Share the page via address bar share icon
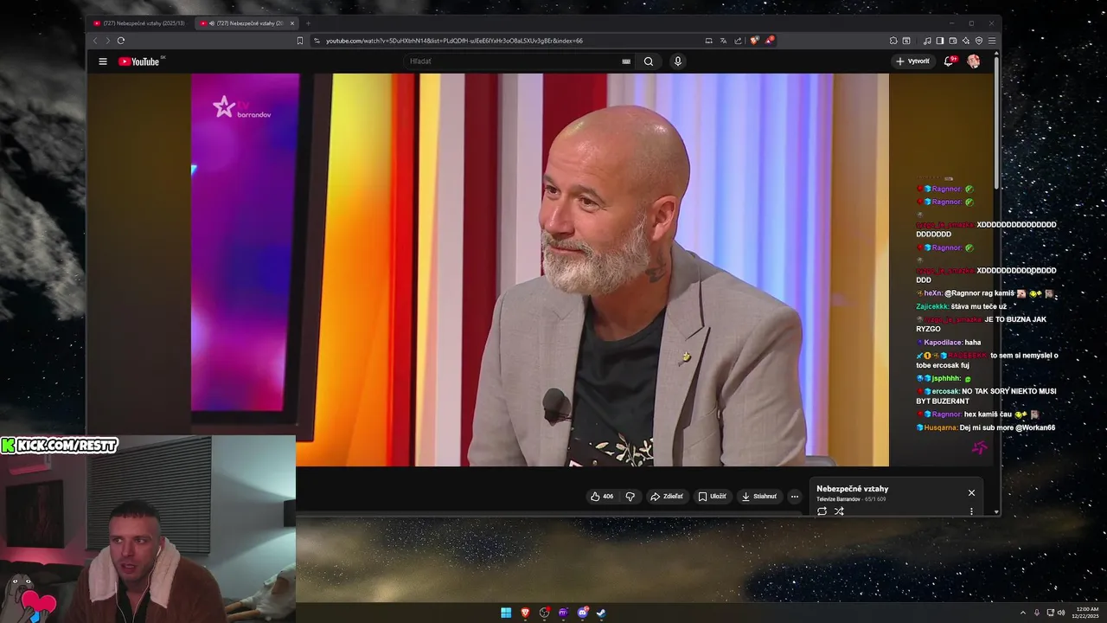This screenshot has width=1107, height=623. (x=738, y=41)
